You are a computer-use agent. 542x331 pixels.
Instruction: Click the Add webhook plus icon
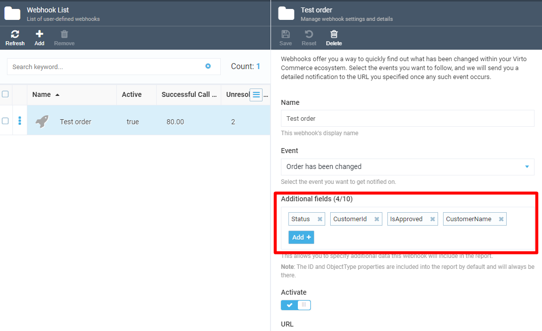click(39, 34)
